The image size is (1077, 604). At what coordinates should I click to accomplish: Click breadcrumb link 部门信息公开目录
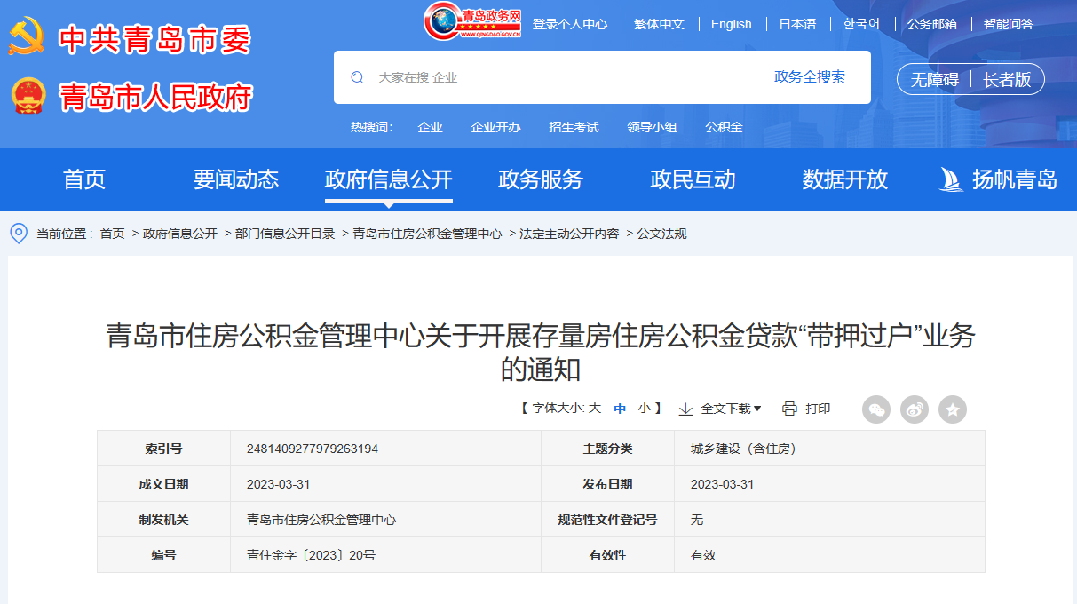(285, 234)
